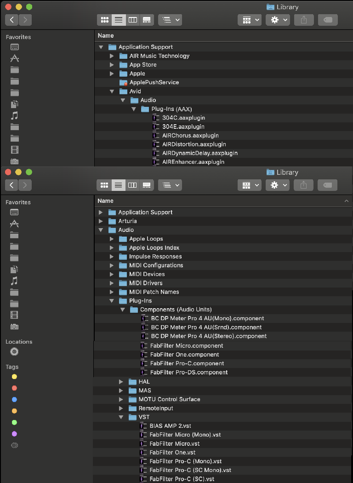The image size is (353, 483).
Task: Open Documents in bottom window sidebar
Action: pos(14,270)
